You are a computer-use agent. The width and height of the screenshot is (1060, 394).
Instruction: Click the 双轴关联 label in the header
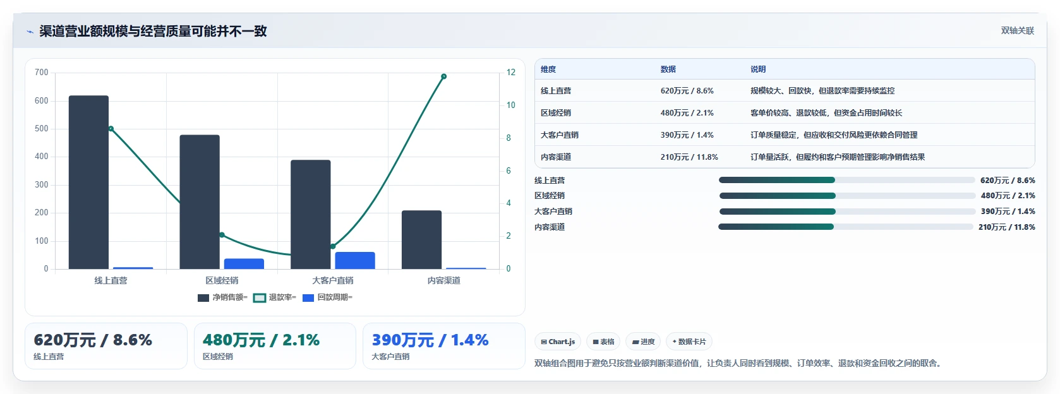[1017, 31]
